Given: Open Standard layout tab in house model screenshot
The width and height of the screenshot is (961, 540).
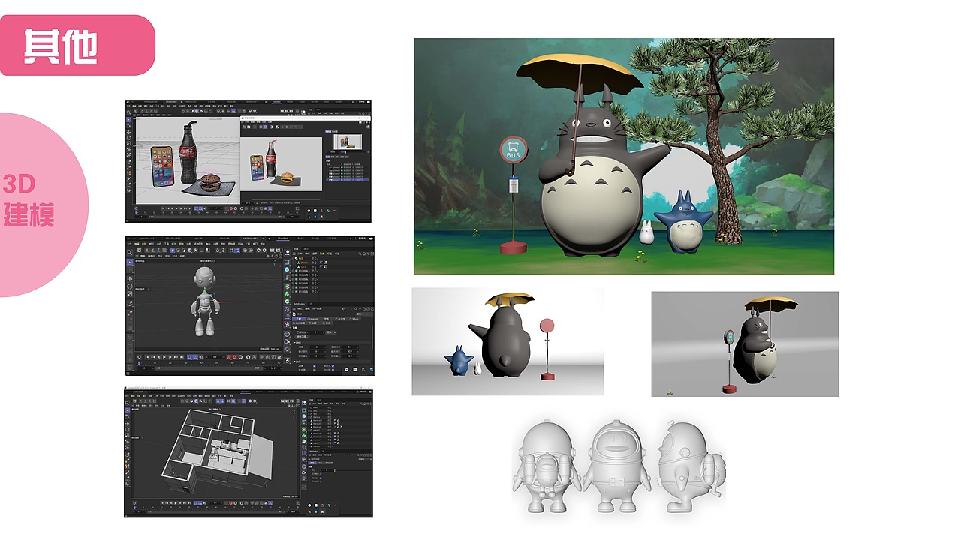Looking at the screenshot, I should coord(246,391).
